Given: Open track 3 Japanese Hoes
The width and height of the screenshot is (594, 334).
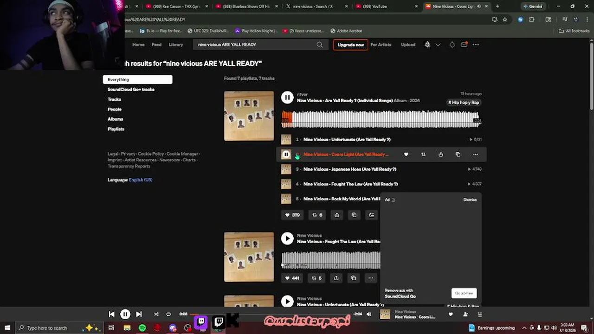Looking at the screenshot, I should (350, 169).
